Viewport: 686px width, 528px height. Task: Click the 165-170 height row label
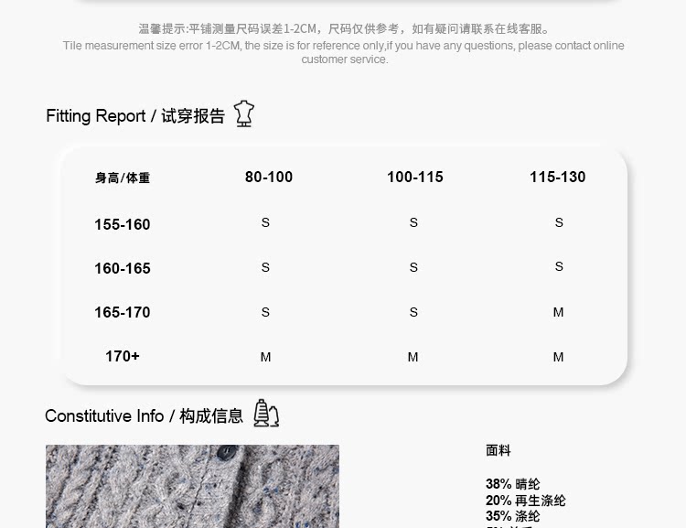point(122,312)
